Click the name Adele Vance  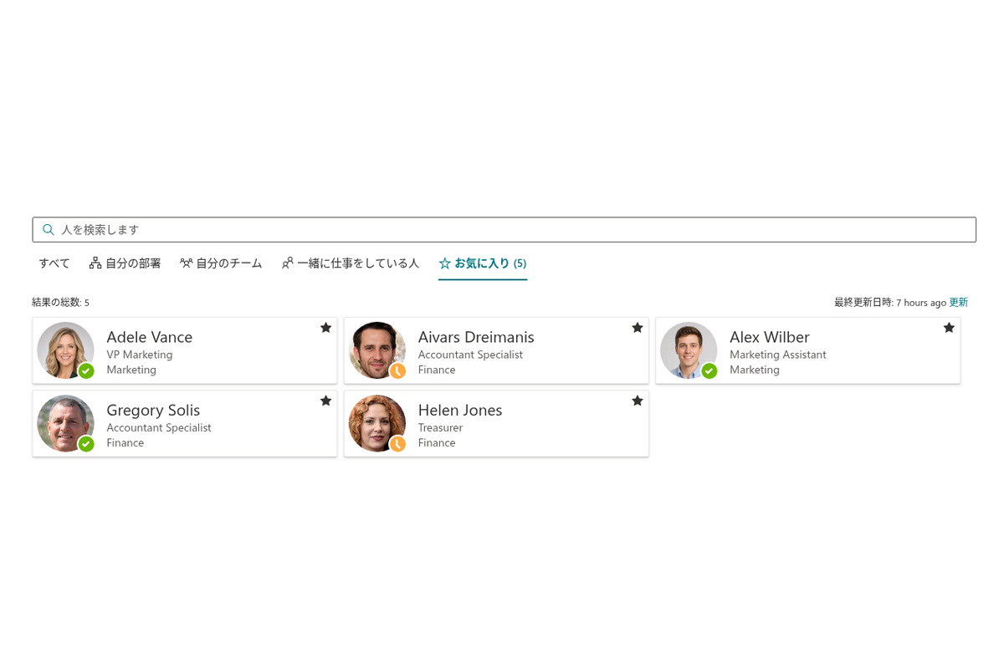(150, 337)
